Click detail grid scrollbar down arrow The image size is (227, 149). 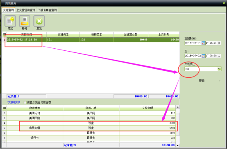[x=177, y=146]
